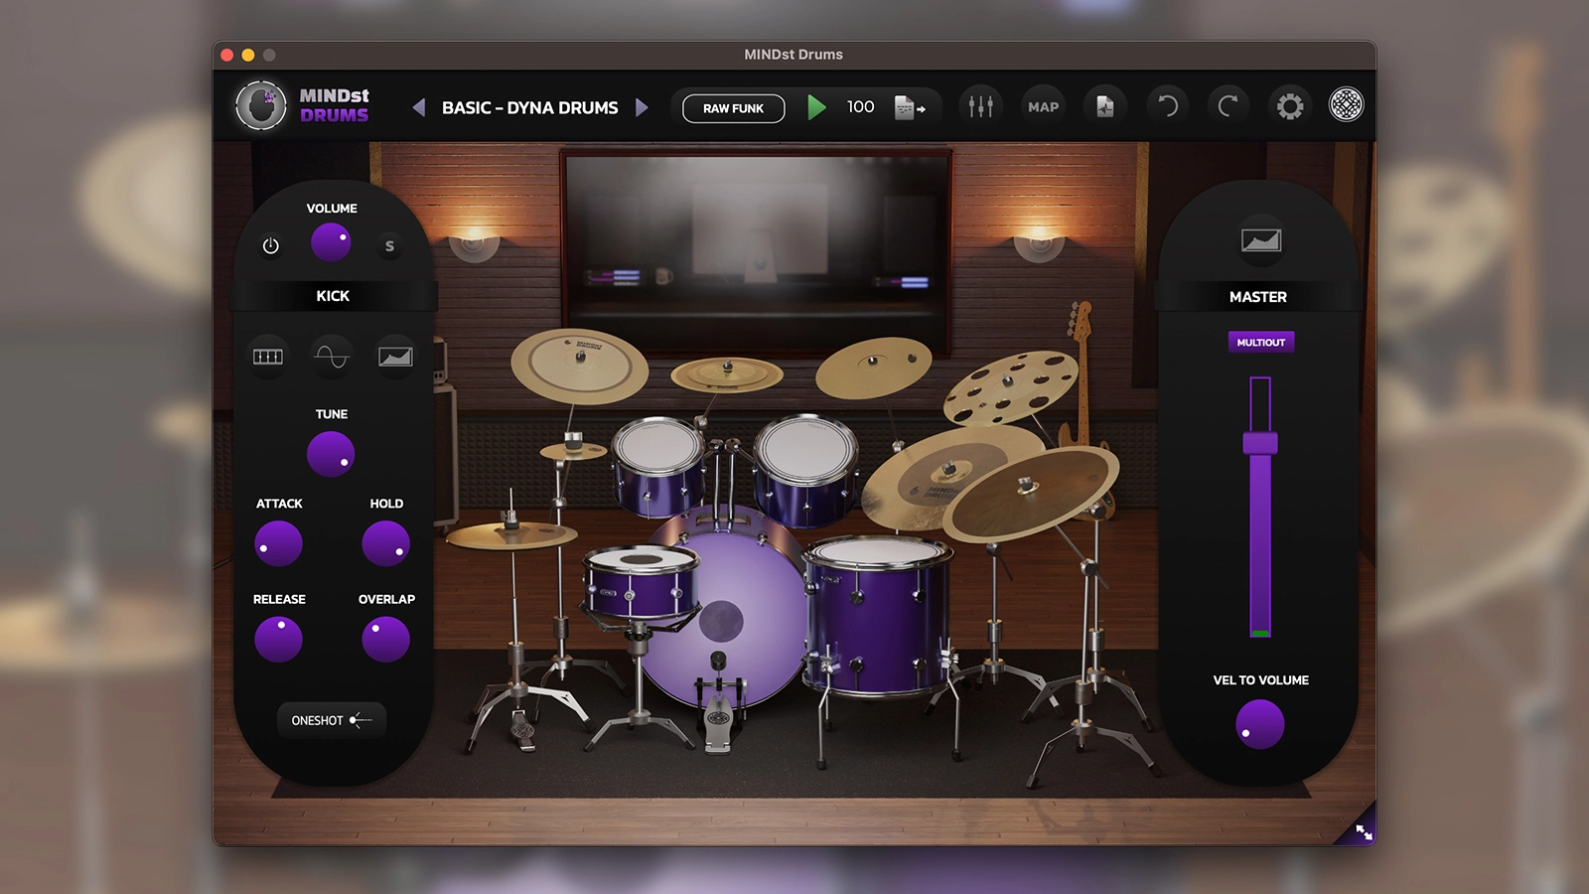The height and width of the screenshot is (894, 1589).
Task: Click the KICK instrument label
Action: [x=333, y=296]
